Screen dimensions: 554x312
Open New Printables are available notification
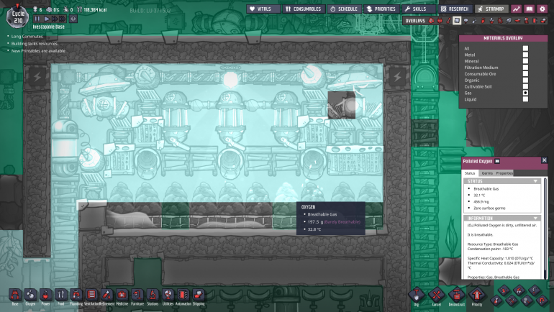coord(38,51)
